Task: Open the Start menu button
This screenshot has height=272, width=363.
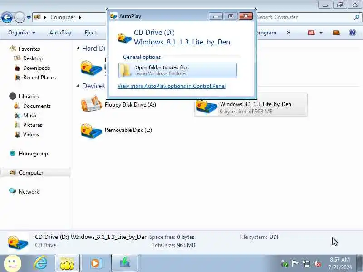Action: coord(13,263)
